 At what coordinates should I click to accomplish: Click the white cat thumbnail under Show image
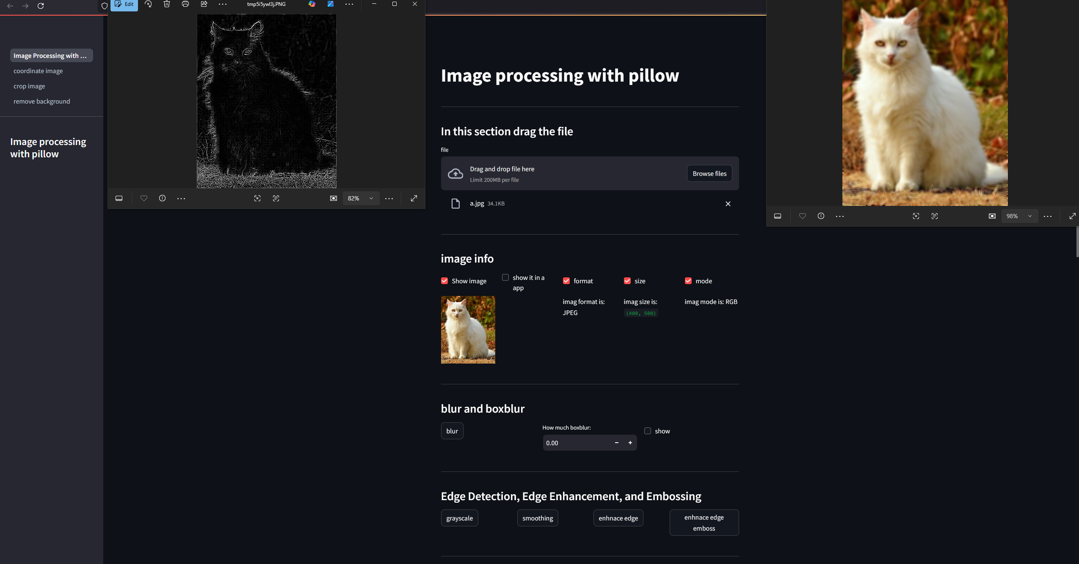pos(468,330)
